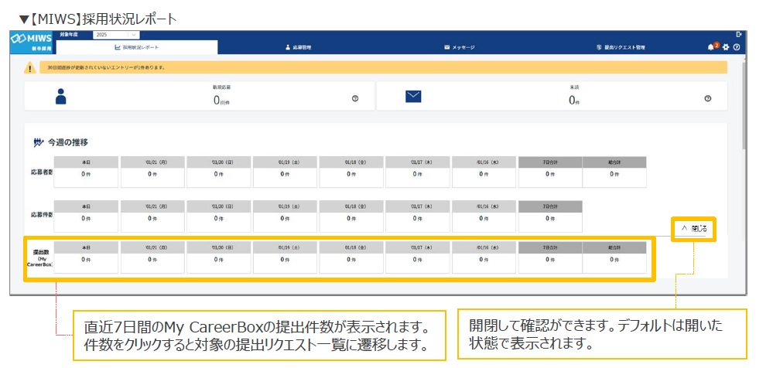Open the メッセージ tab

click(x=459, y=47)
